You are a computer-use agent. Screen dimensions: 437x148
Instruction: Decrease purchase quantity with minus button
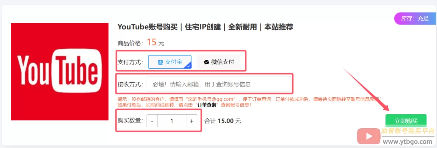tap(152, 121)
